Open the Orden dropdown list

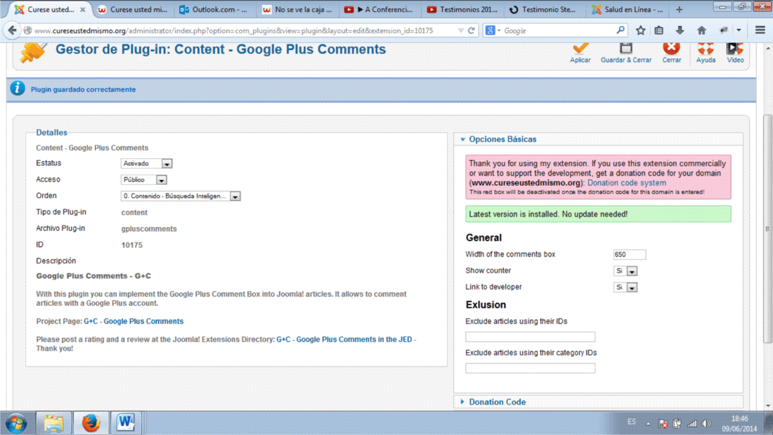click(x=181, y=196)
